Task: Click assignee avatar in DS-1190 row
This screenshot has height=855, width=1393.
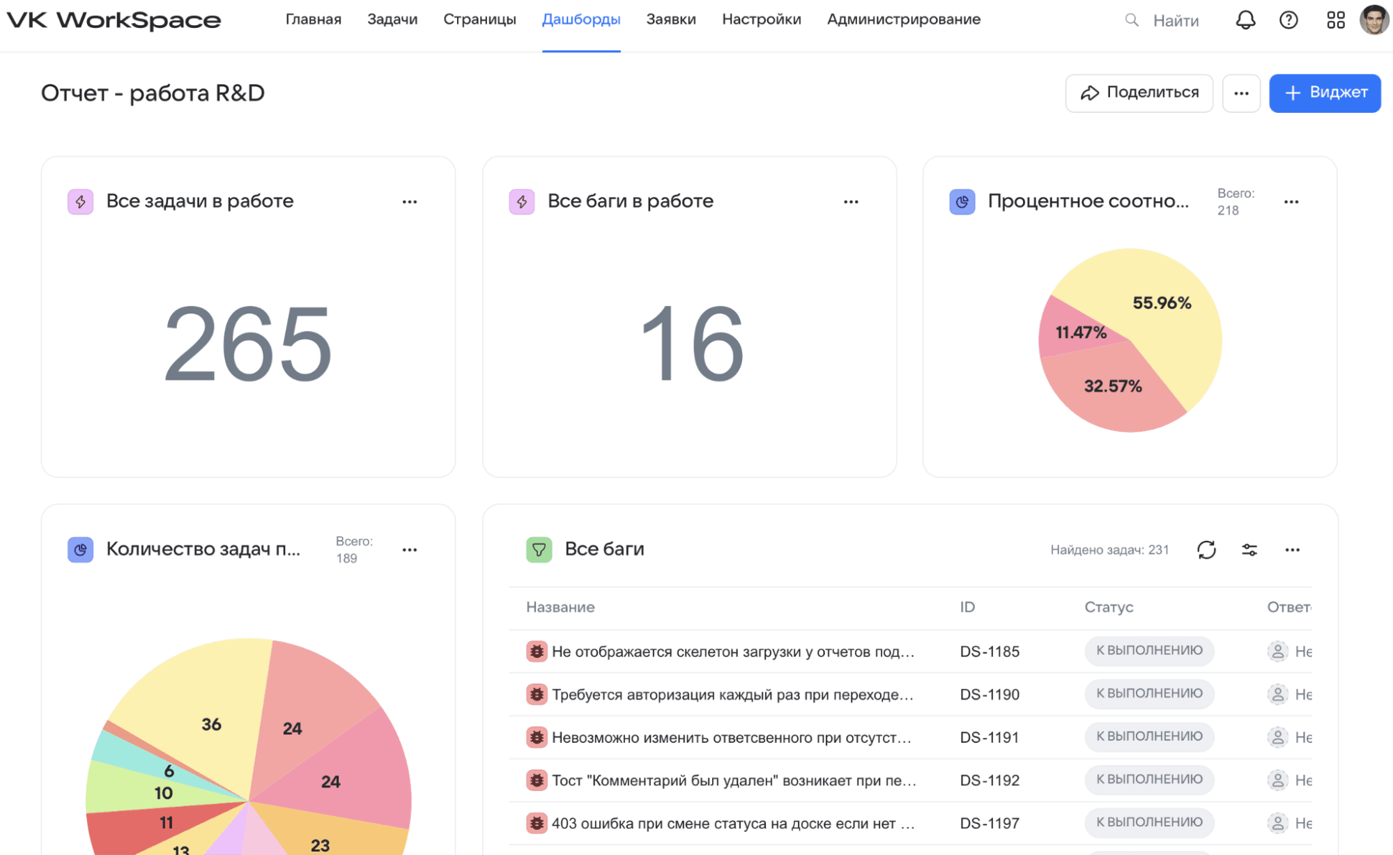Action: coord(1277,694)
